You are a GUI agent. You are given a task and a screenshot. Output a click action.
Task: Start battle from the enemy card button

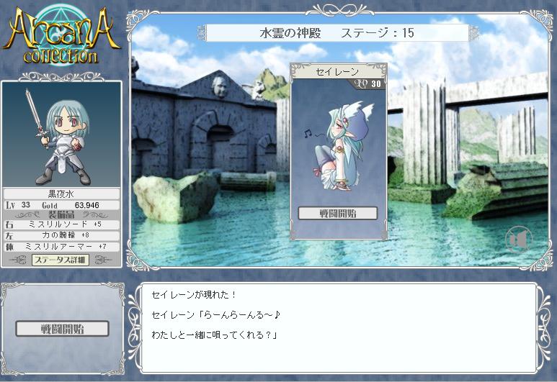(x=337, y=214)
